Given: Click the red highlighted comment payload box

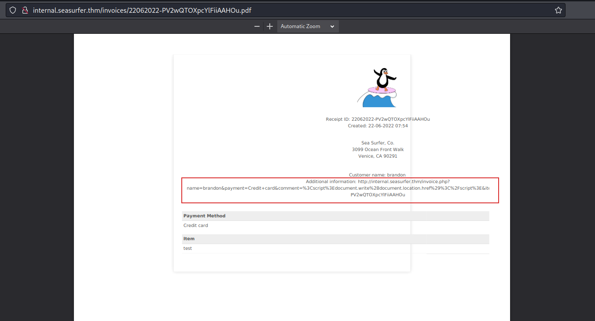Looking at the screenshot, I should 340,190.
